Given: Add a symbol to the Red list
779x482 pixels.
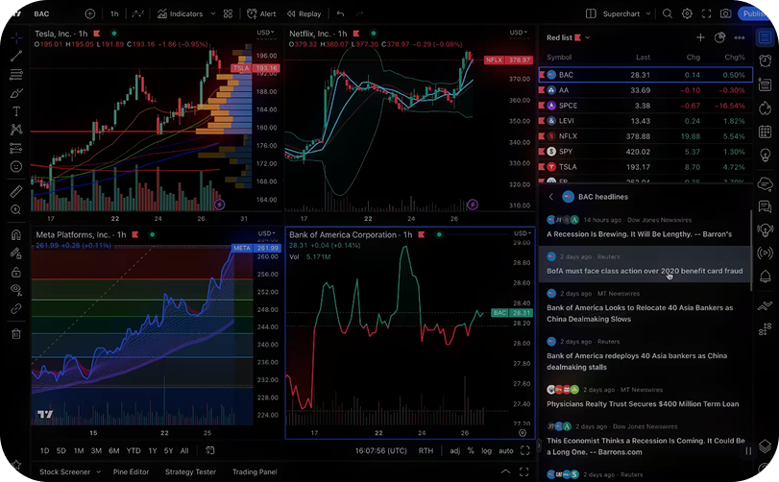Looking at the screenshot, I should tap(700, 37).
